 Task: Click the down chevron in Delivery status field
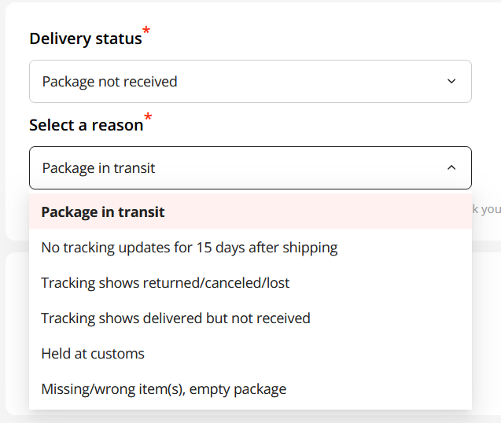point(451,81)
